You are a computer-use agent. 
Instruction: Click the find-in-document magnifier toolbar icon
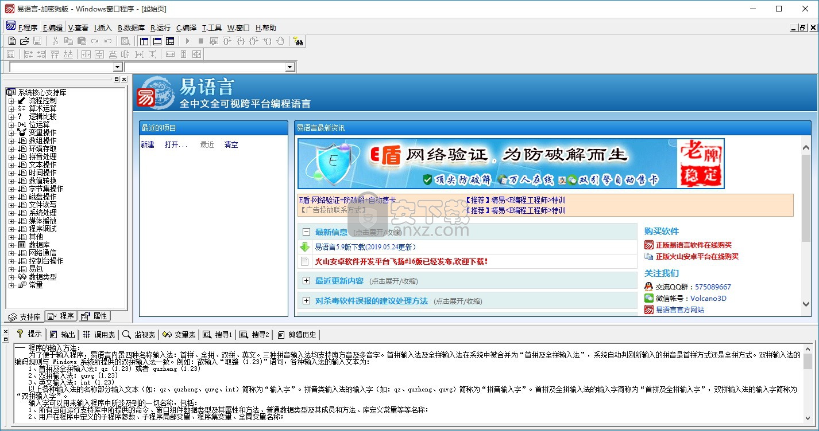click(125, 41)
